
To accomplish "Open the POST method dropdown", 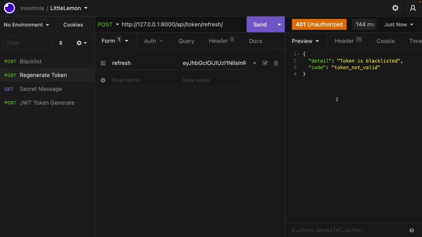I will pyautogui.click(x=108, y=24).
